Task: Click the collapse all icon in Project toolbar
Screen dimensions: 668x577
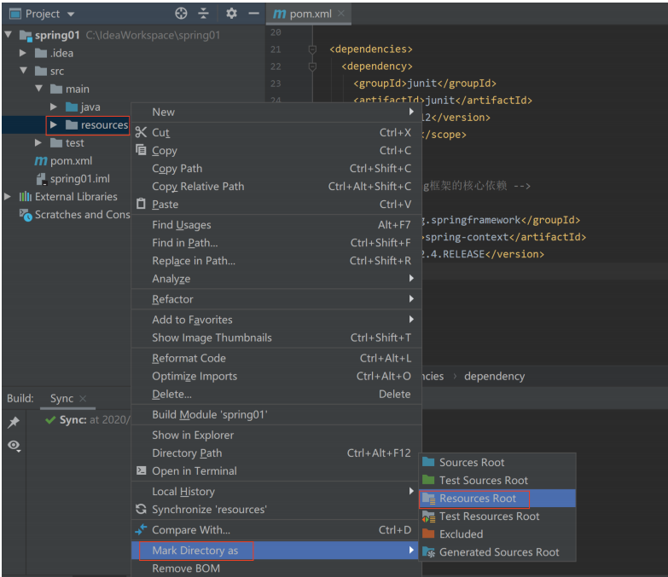Action: [x=204, y=14]
